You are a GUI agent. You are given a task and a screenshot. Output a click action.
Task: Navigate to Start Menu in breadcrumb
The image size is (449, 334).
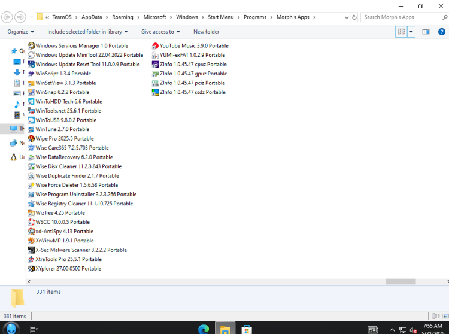220,17
